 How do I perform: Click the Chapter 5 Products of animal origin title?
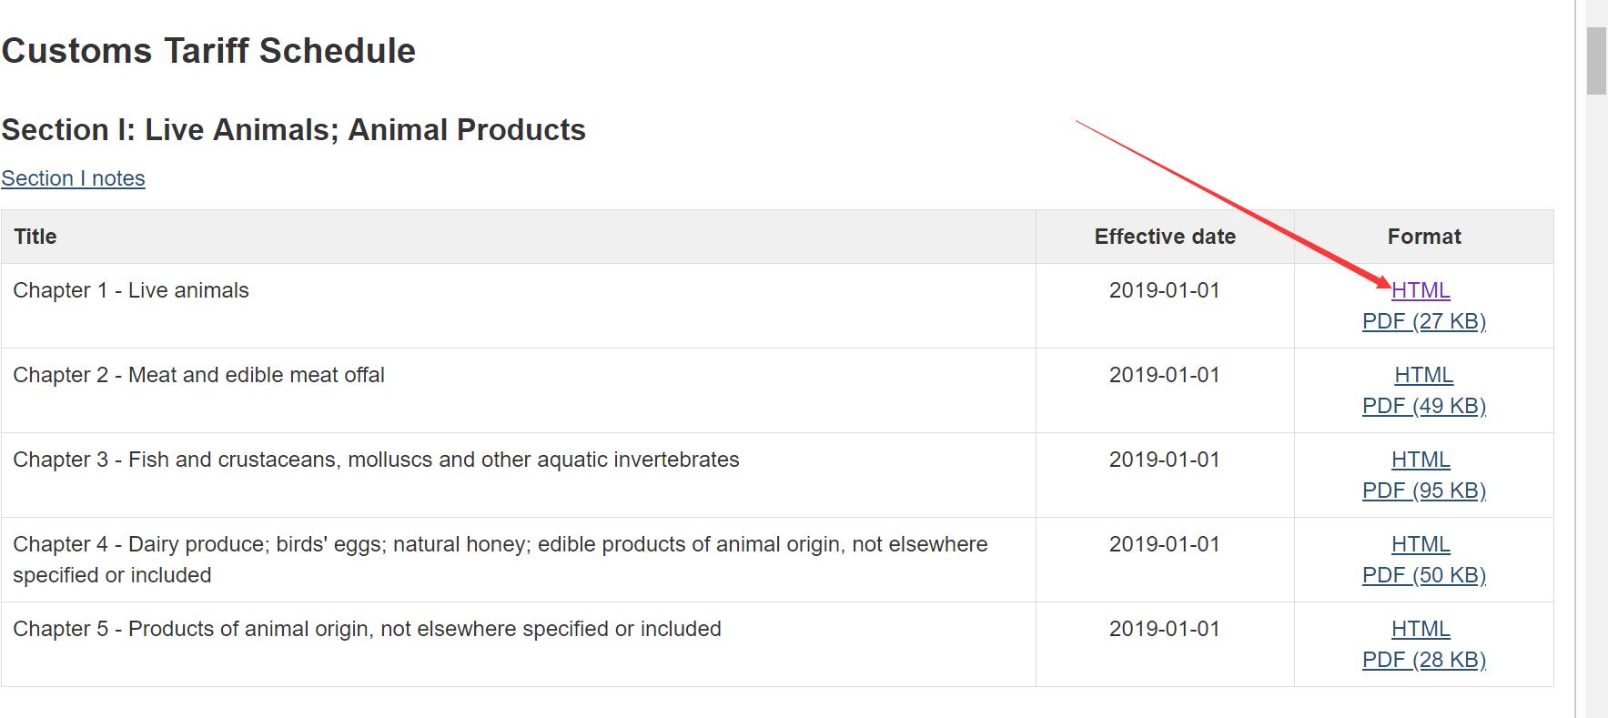[x=367, y=629]
